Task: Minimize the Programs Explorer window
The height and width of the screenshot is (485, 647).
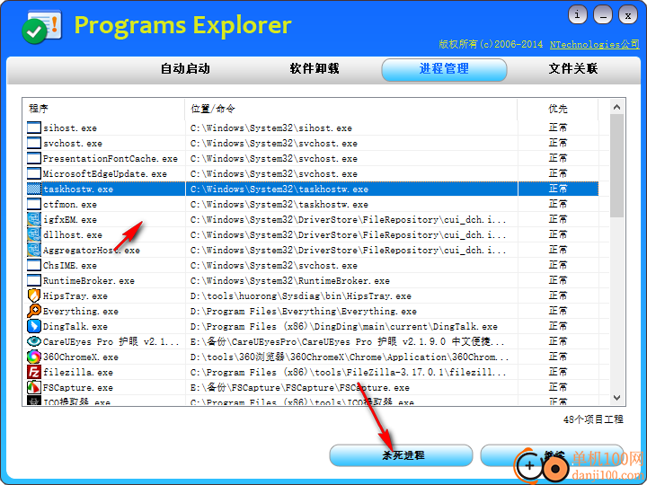Action: pyautogui.click(x=603, y=15)
